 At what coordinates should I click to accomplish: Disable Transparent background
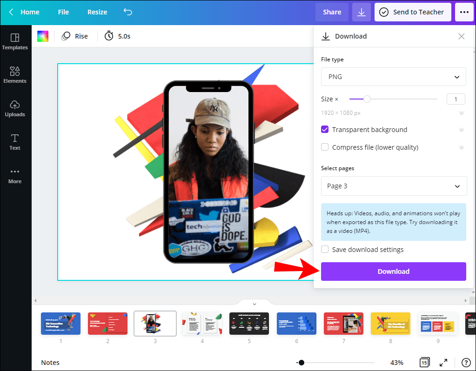324,129
